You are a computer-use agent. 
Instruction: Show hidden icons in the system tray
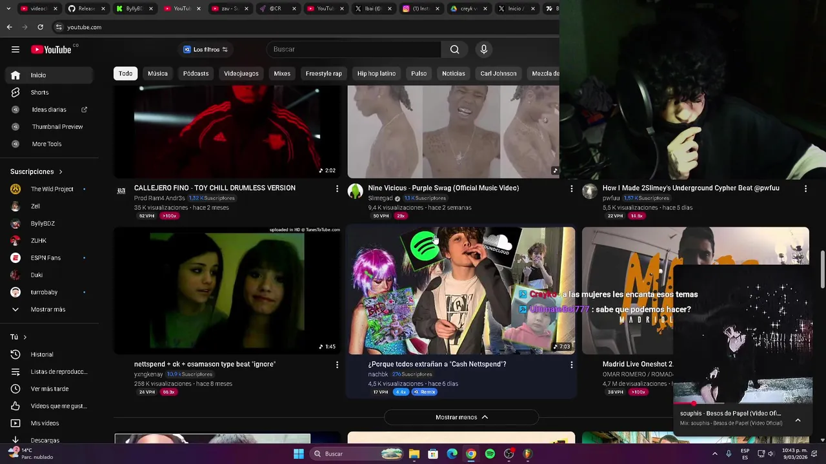[x=714, y=454]
